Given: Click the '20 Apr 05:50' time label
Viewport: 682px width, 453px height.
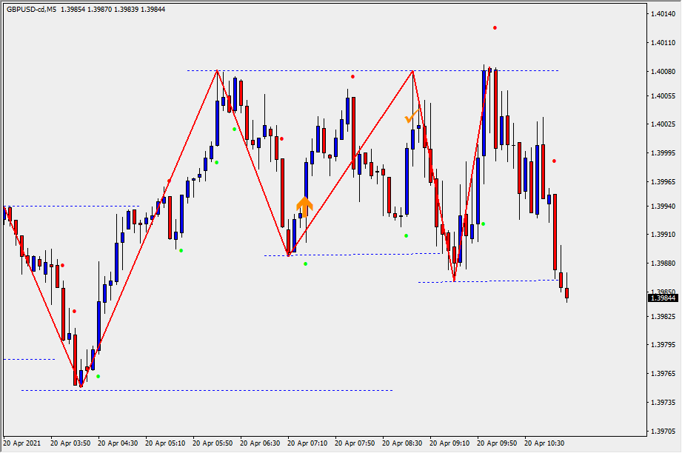Looking at the screenshot, I should pyautogui.click(x=213, y=443).
